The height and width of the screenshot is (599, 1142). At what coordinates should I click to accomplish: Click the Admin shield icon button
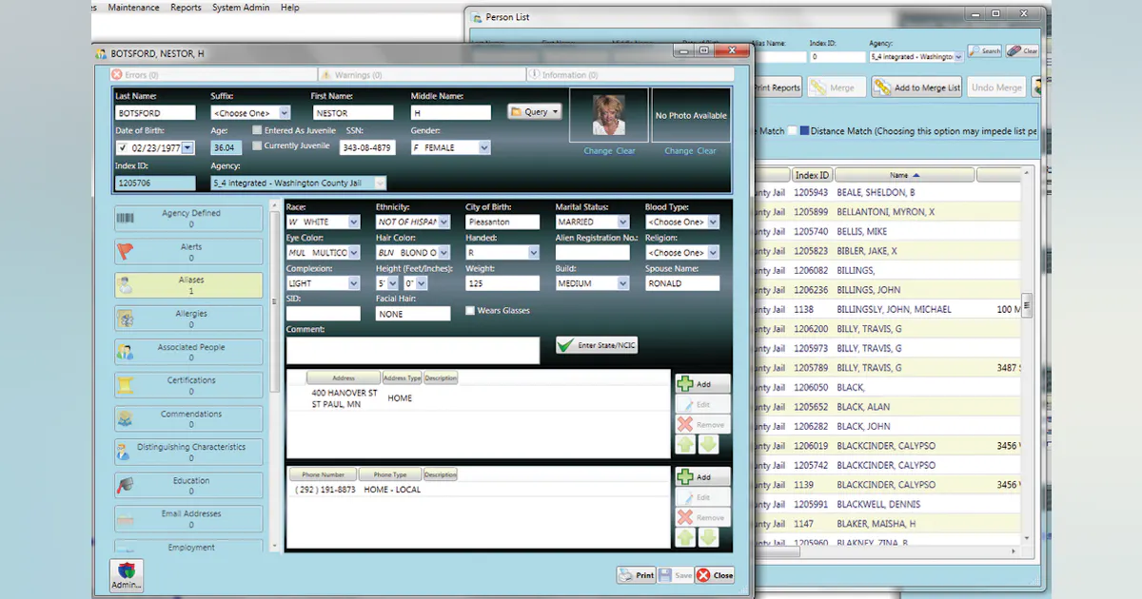[x=126, y=576]
